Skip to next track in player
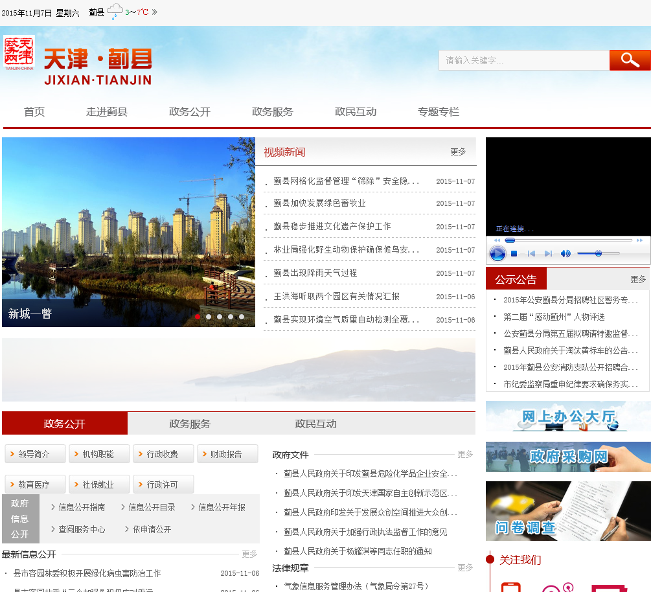The height and width of the screenshot is (592, 651). tap(548, 254)
